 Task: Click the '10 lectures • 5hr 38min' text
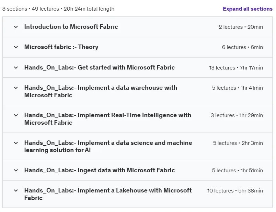[x=235, y=190]
